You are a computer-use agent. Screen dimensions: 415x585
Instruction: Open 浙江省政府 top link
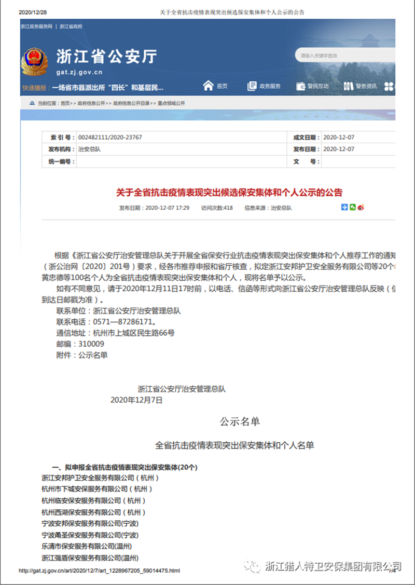pos(71,26)
